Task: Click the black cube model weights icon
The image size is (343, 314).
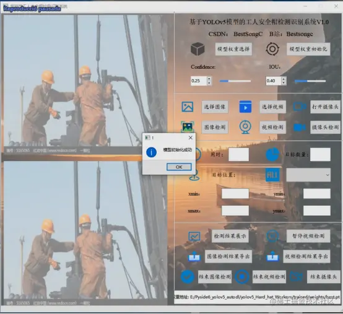Action: [198, 49]
